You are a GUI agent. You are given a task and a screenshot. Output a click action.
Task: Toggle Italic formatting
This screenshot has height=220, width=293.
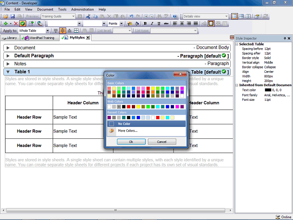coord(152,23)
